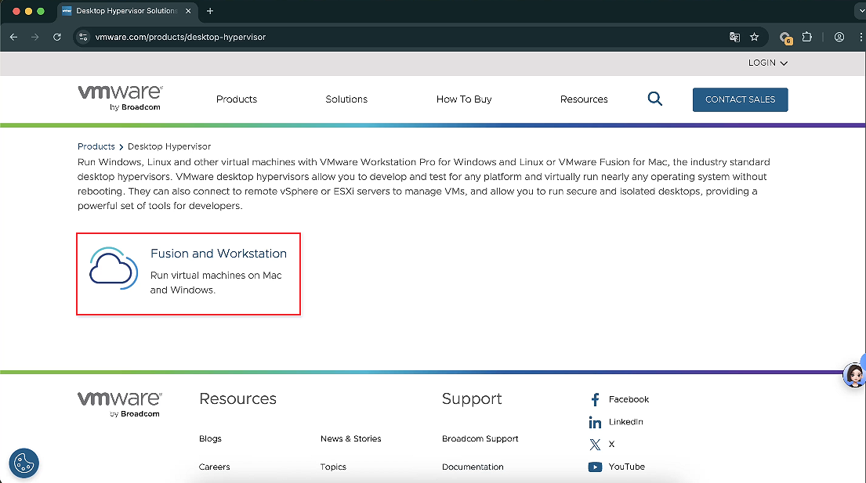Click the Support footer heading

(x=472, y=398)
